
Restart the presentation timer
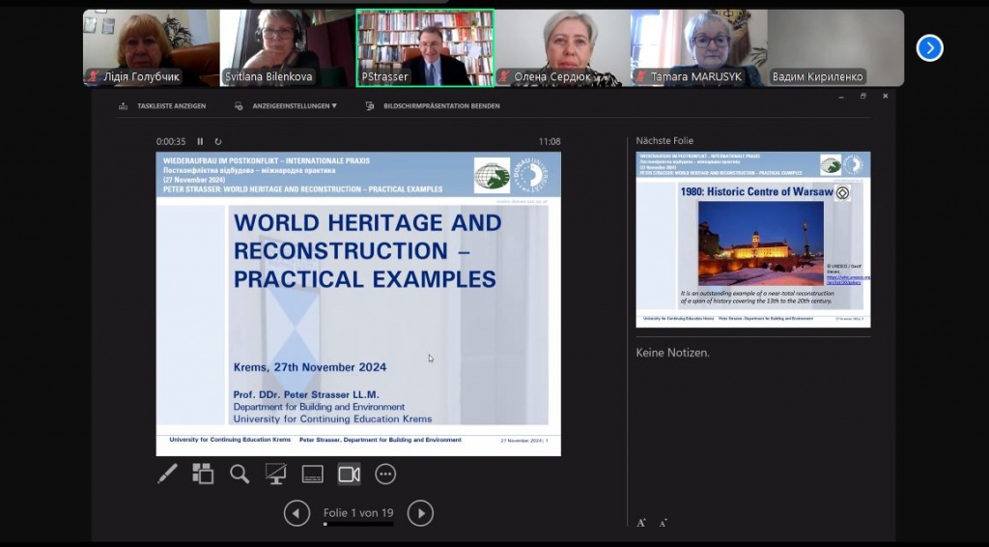[218, 142]
